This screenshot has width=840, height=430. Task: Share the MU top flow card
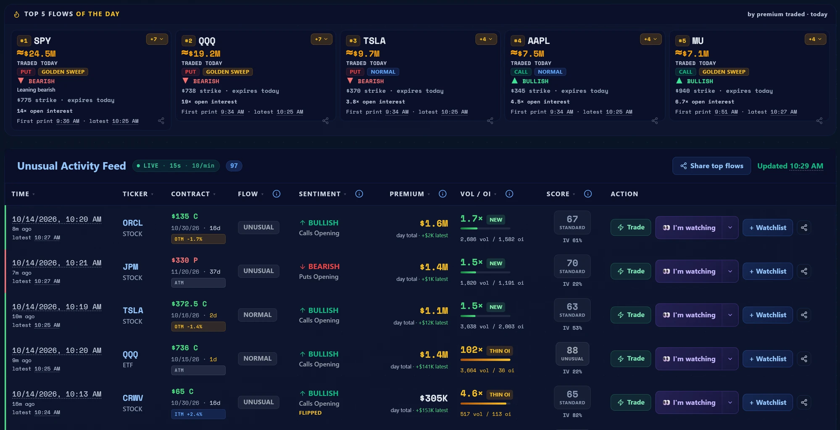[819, 121]
